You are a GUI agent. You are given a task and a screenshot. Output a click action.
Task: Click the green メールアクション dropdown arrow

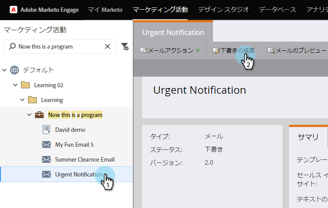[x=198, y=50]
